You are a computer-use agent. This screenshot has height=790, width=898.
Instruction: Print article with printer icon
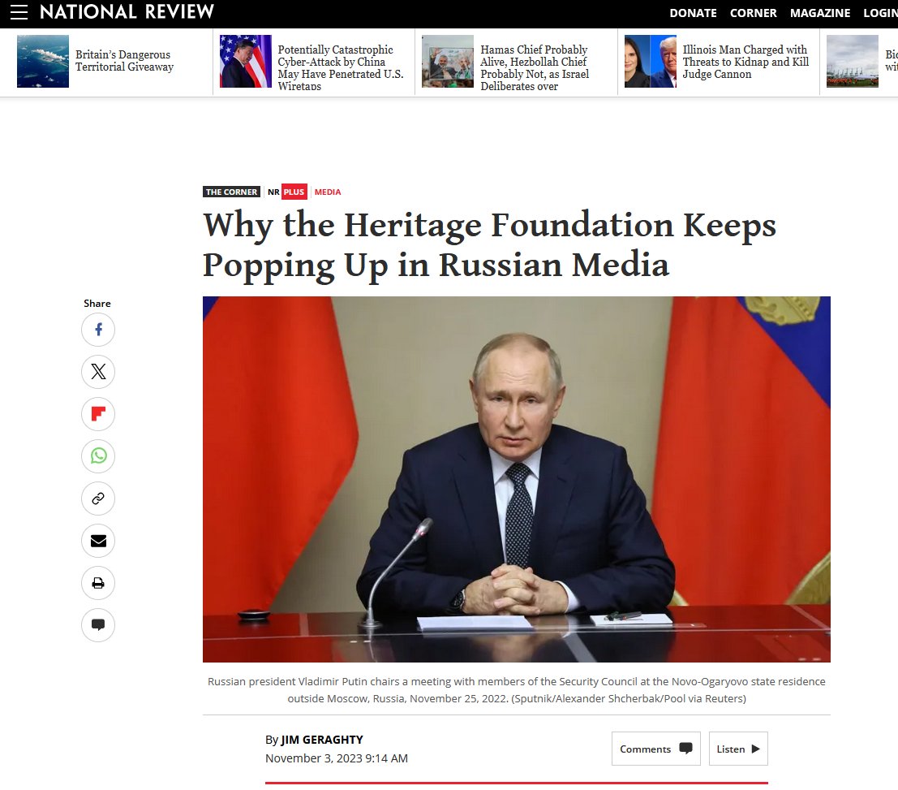[x=98, y=583]
